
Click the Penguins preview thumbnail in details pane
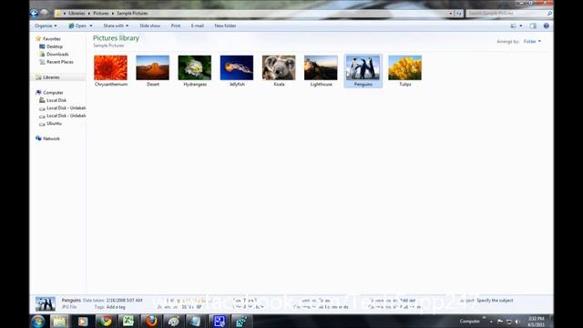pos(46,303)
